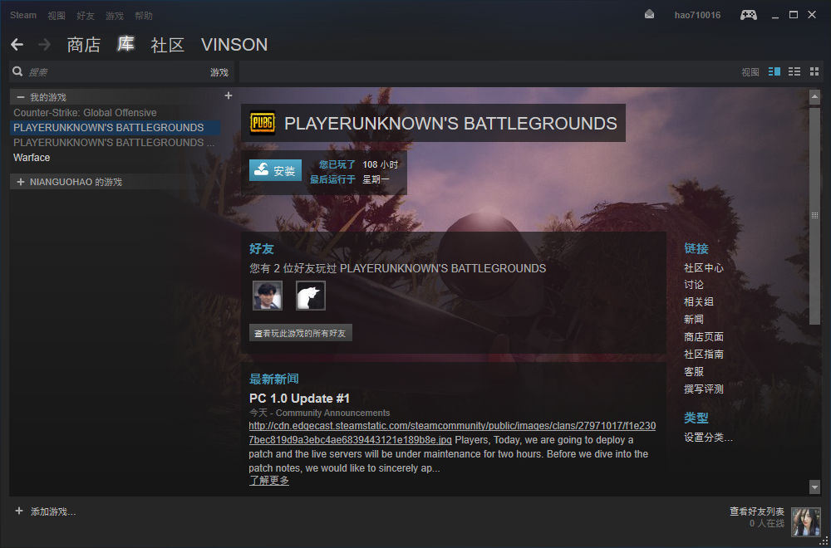
Task: Open the steamstatic image URL link
Action: tap(453, 433)
